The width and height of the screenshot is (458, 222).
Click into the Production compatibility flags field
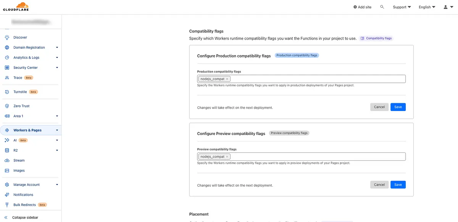click(x=317, y=79)
